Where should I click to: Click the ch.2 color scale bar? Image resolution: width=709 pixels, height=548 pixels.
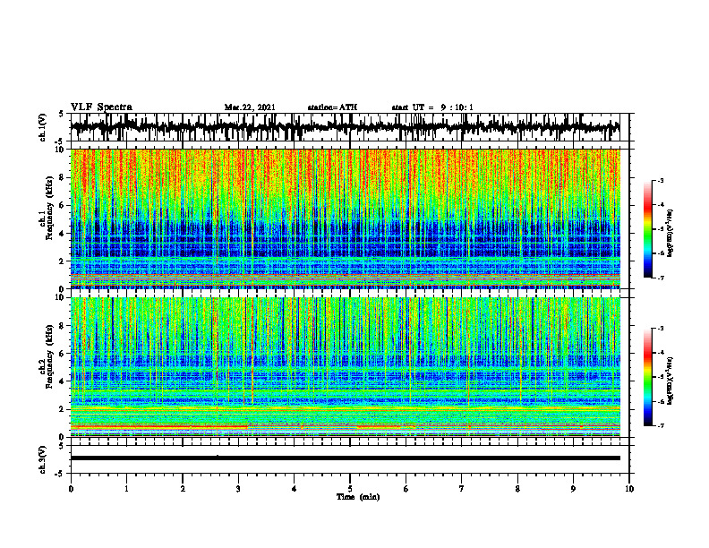648,377
